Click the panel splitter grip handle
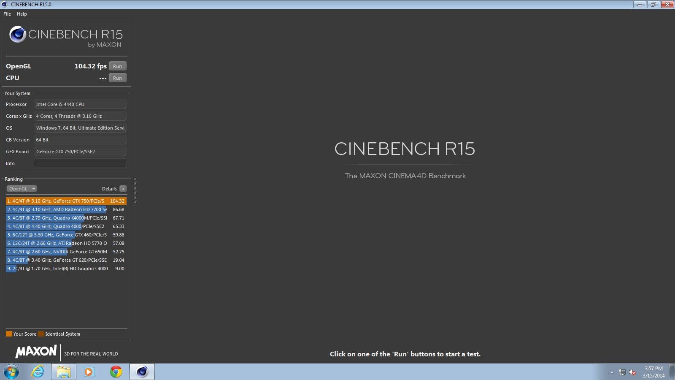The width and height of the screenshot is (675, 380). 135,191
